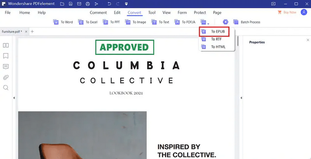Open the Help menu
The height and width of the screenshot is (159, 311).
pyautogui.click(x=42, y=13)
